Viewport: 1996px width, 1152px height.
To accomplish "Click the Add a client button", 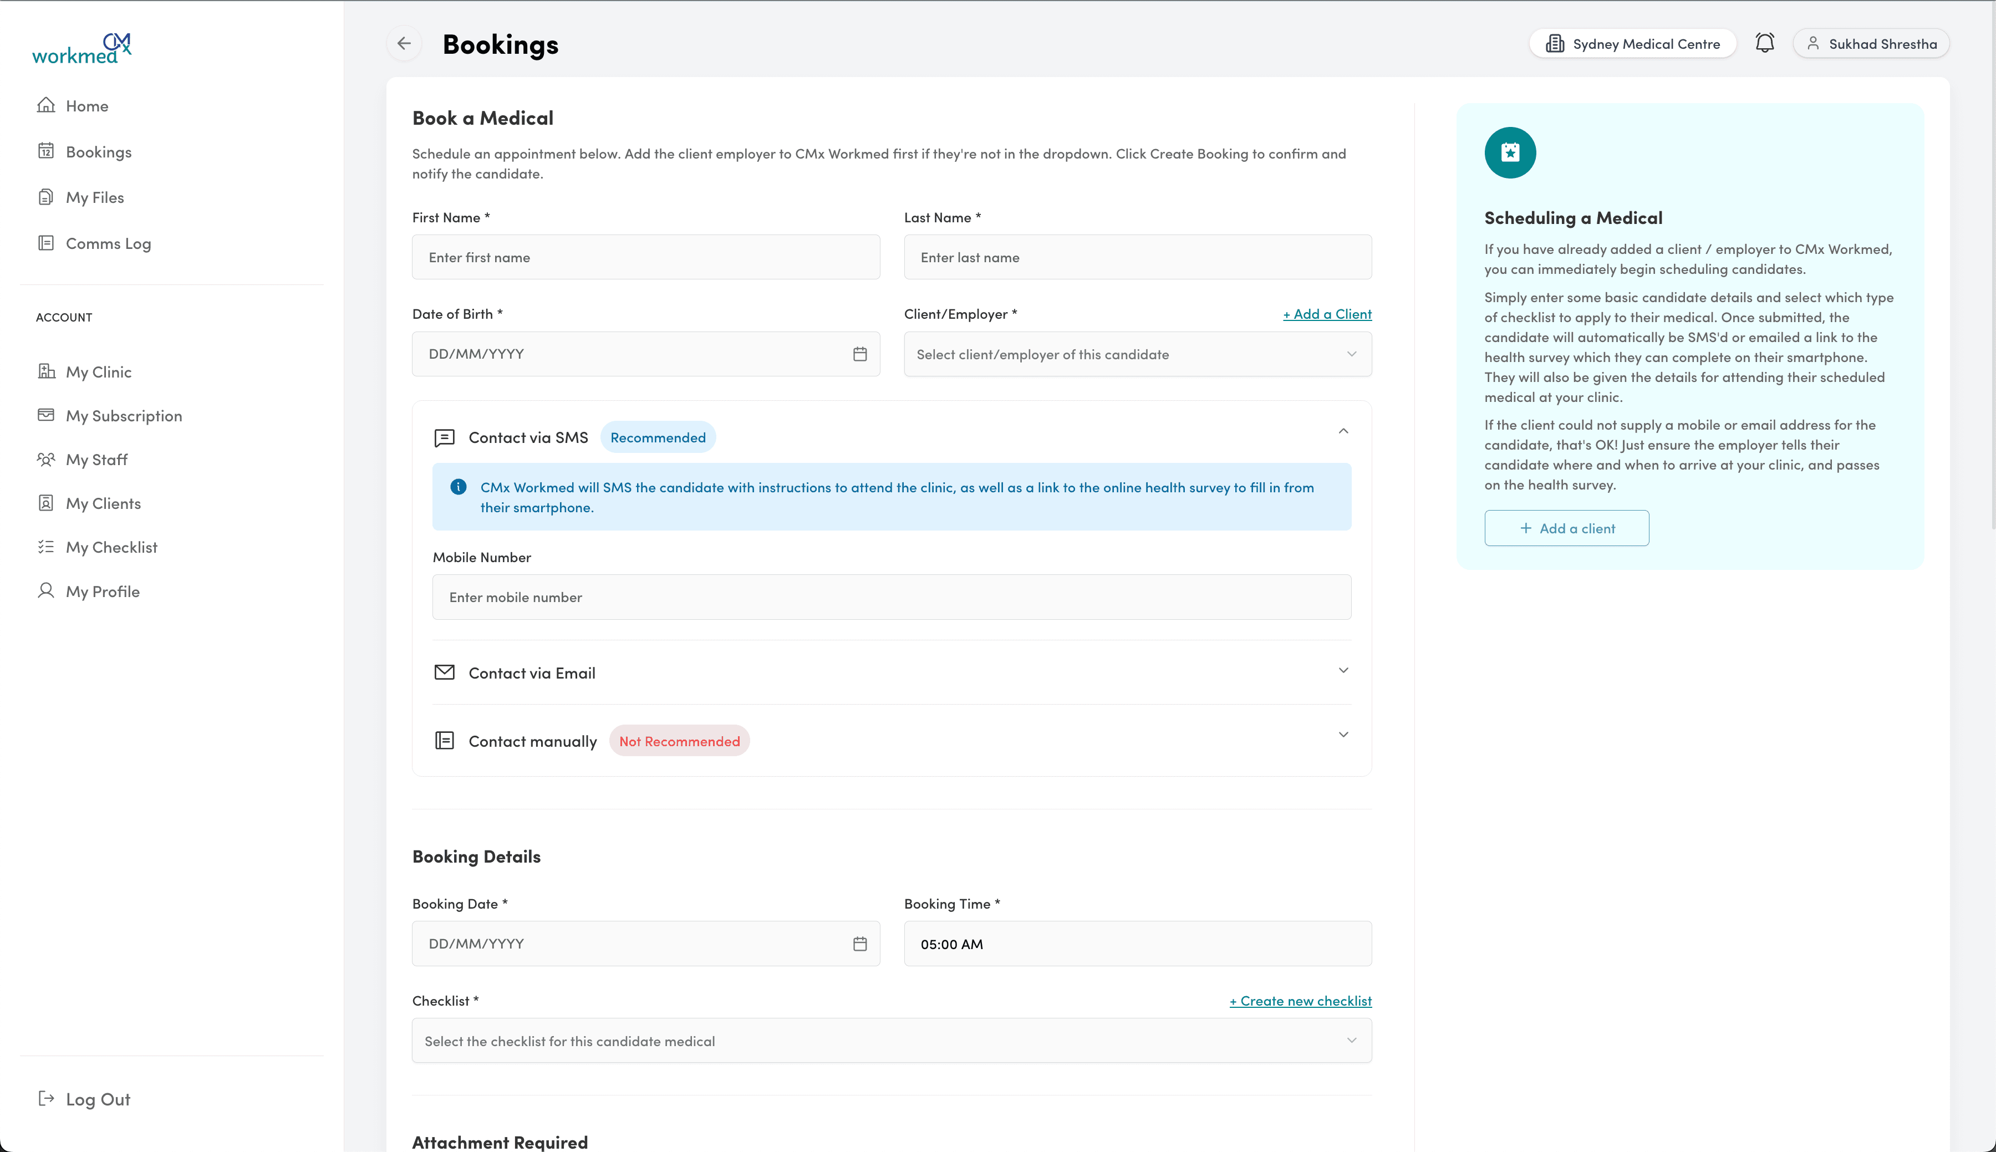I will pyautogui.click(x=1566, y=528).
